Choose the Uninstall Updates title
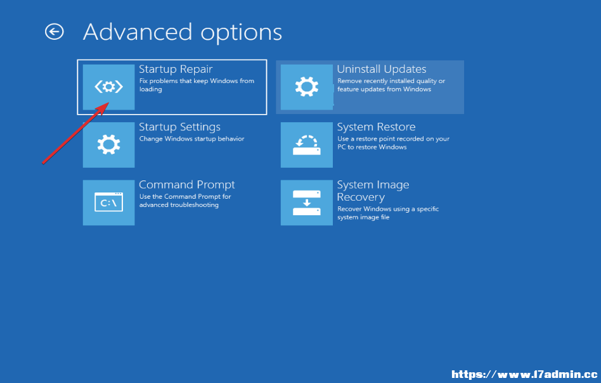Screen dimensions: 601x383 click(x=382, y=69)
